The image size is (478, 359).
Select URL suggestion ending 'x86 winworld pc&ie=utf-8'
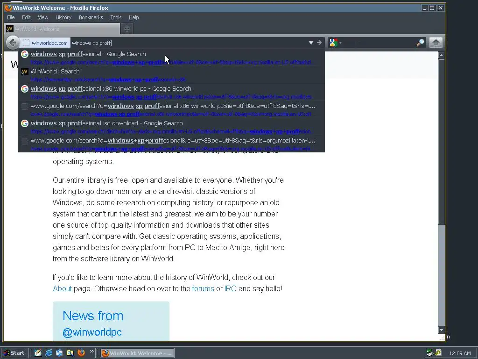pyautogui.click(x=172, y=109)
